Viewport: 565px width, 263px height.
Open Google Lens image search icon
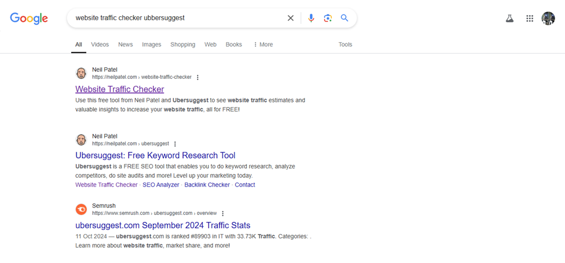[x=327, y=18]
